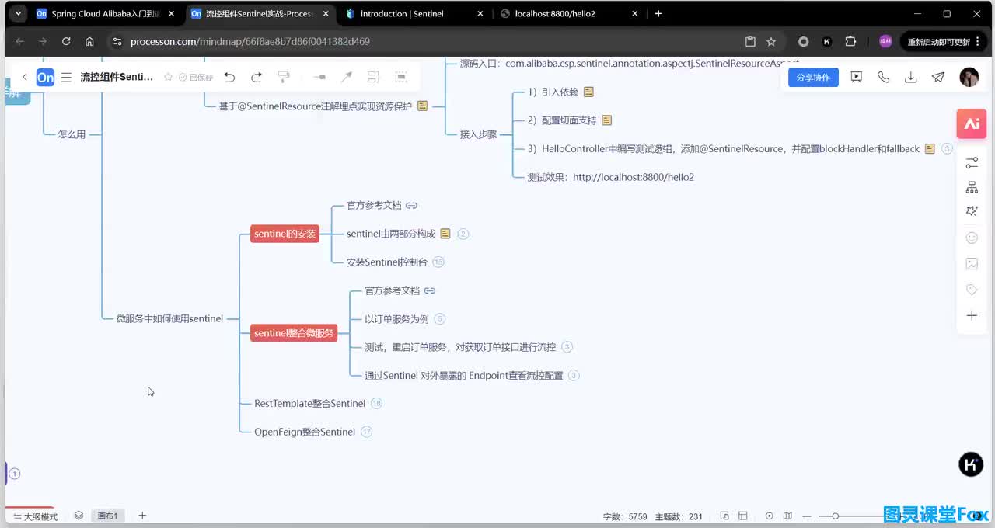Redo the last action
The image size is (995, 528).
coord(257,77)
